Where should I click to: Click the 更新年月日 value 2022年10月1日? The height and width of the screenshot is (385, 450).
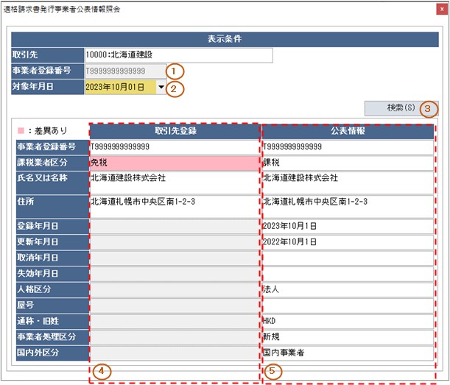347,241
